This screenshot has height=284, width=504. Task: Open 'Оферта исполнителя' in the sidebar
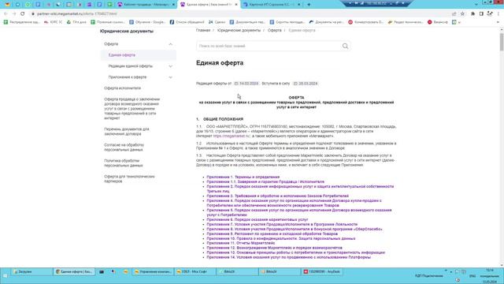123,88
